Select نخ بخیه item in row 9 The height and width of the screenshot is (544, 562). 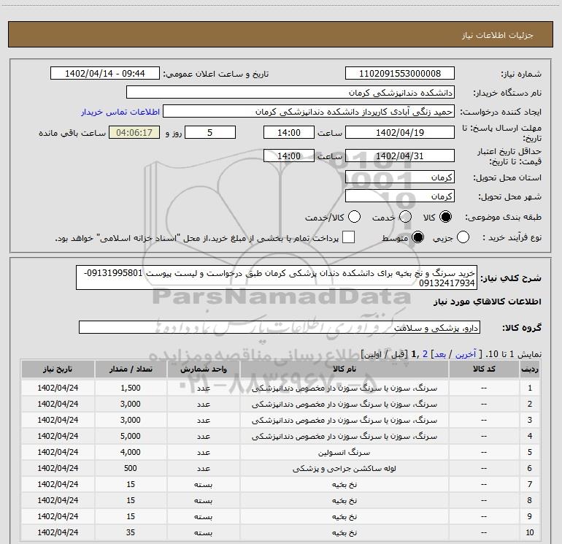pos(344,516)
